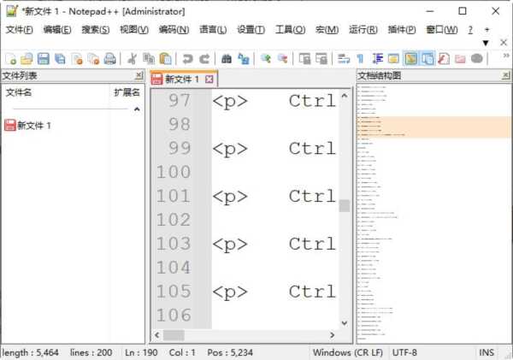Paste using the clipboard icon
513x360 pixels.
pos(165,59)
